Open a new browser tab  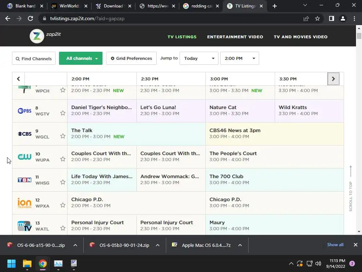point(274,6)
